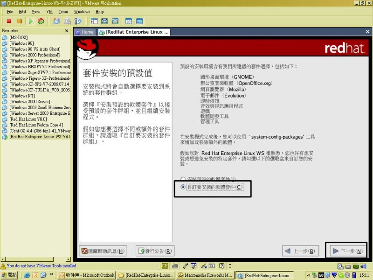Click the Windows Start button
Screen dimensions: 373x280
coord(9,275)
